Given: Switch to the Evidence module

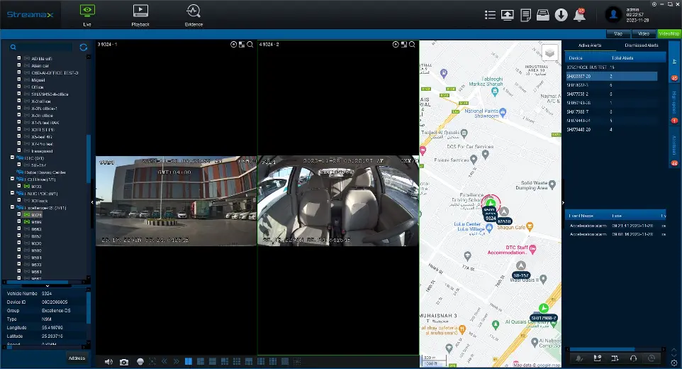Looking at the screenshot, I should click(193, 14).
